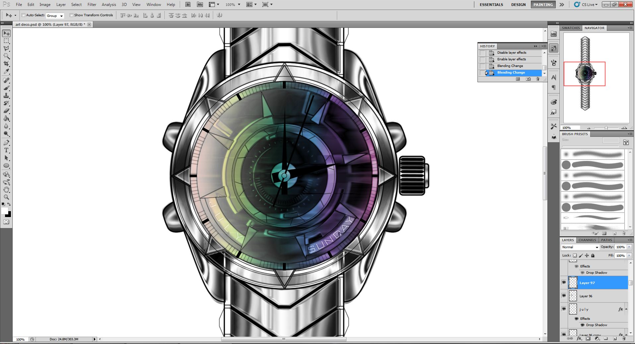Open the layer blend mode Normal dropdown
This screenshot has height=344, width=635.
(580, 247)
